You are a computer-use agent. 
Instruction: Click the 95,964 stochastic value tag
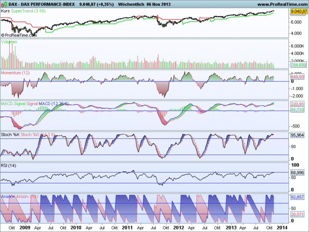297,135
